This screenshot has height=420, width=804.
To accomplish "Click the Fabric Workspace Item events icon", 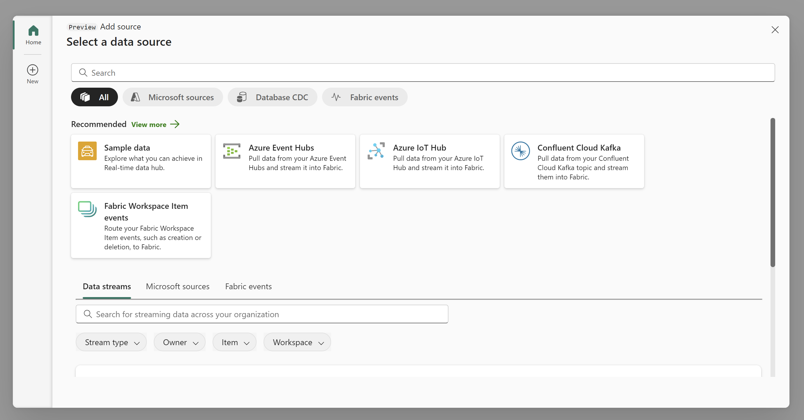I will pos(86,209).
